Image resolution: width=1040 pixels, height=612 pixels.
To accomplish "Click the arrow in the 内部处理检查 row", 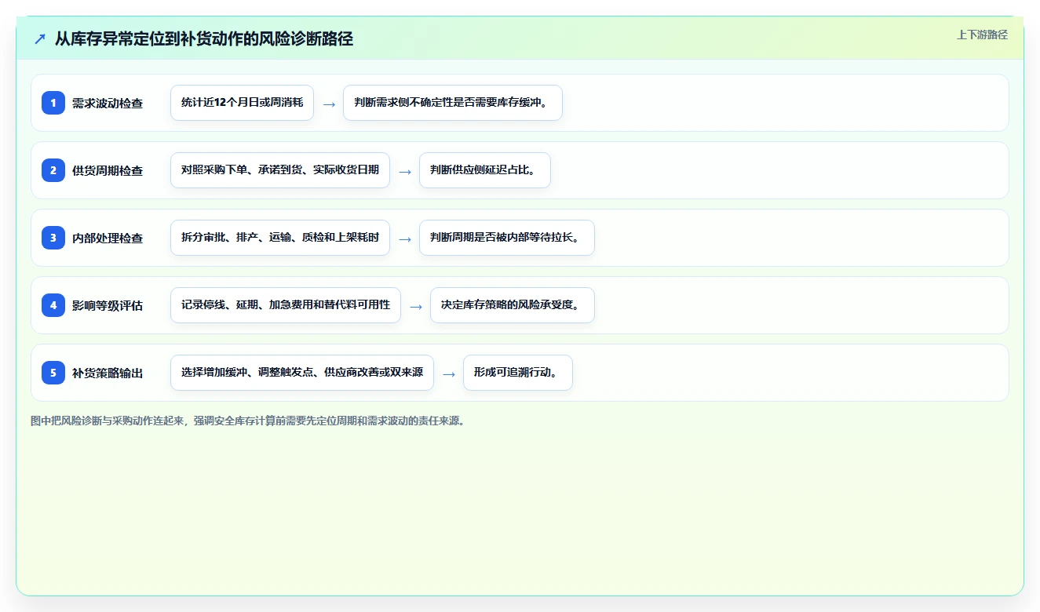I will click(405, 239).
